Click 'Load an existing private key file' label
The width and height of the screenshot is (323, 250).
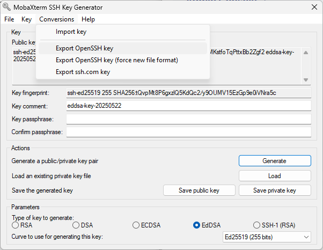[x=52, y=176]
